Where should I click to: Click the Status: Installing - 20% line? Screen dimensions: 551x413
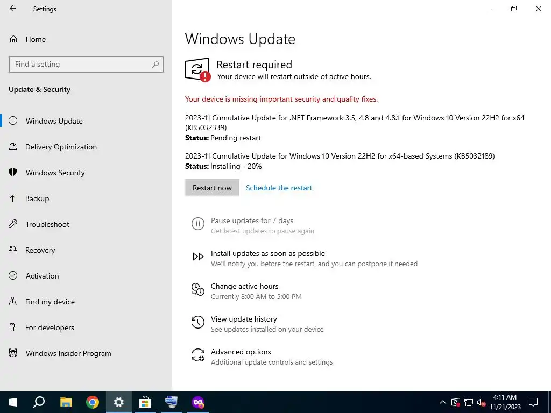tap(223, 167)
